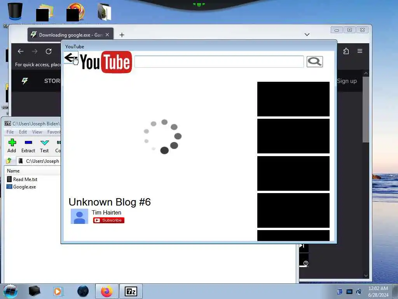The width and height of the screenshot is (398, 299).
Task: Open the File menu in 7-Zip
Action: (10, 132)
